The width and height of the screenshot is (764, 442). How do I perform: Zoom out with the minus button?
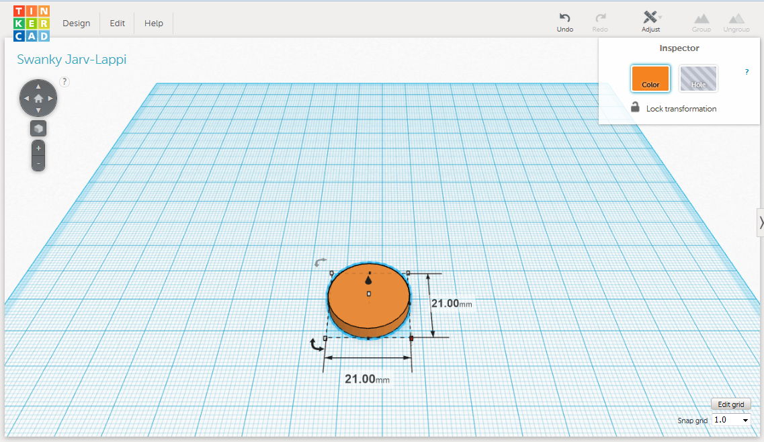[x=38, y=163]
